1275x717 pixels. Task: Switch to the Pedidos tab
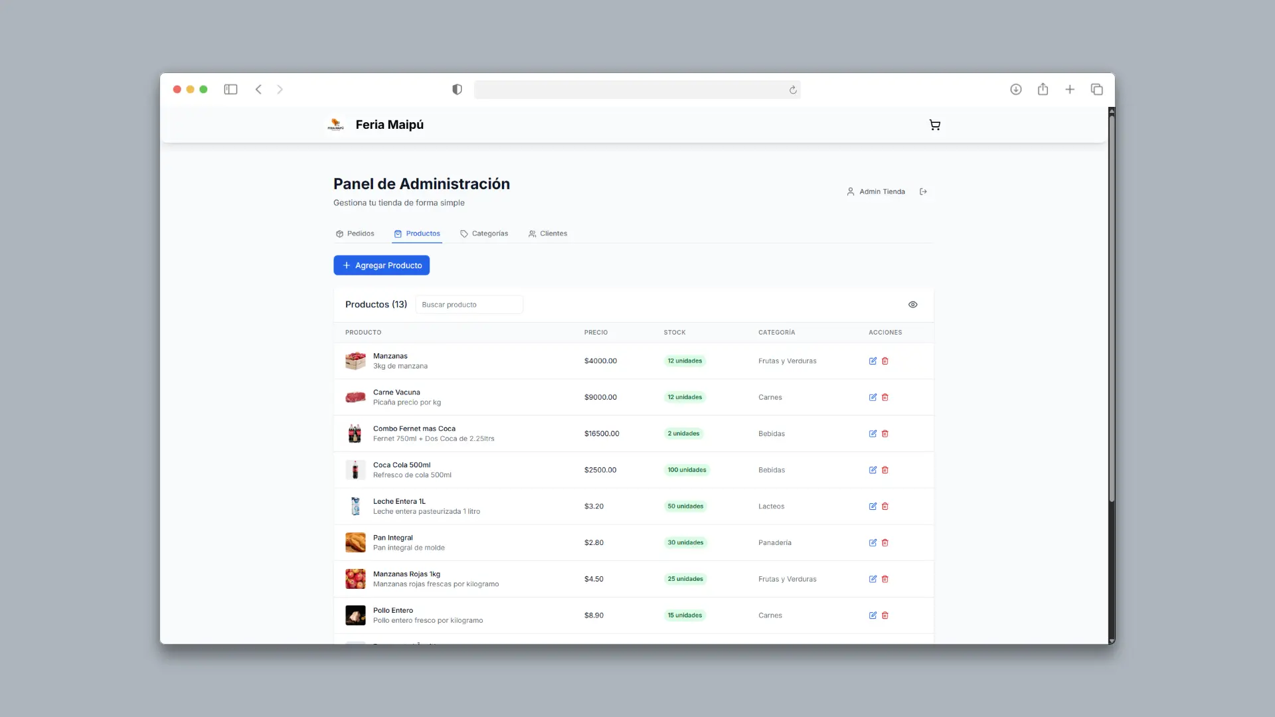pyautogui.click(x=355, y=234)
